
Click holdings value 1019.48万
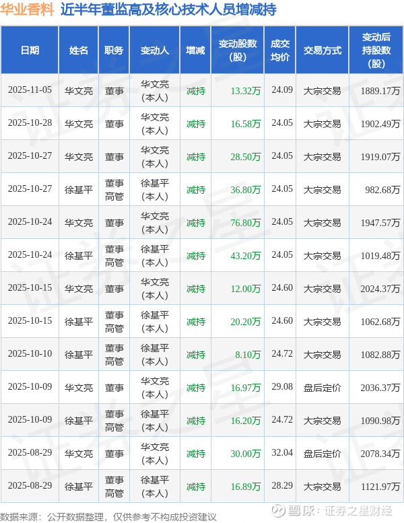(x=380, y=256)
